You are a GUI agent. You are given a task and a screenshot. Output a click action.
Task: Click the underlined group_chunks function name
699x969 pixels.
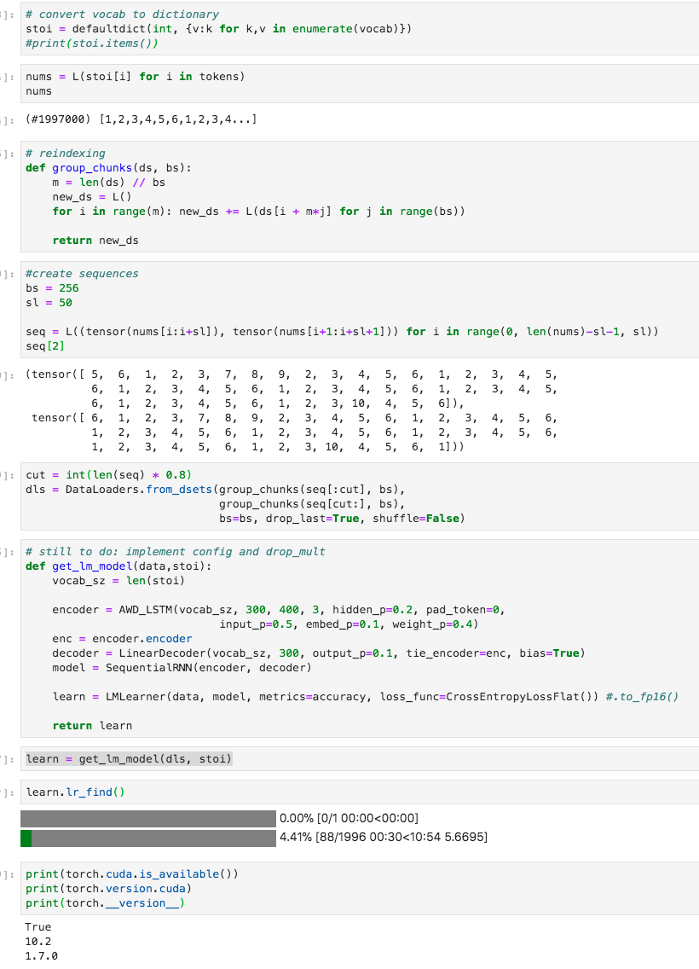click(91, 167)
